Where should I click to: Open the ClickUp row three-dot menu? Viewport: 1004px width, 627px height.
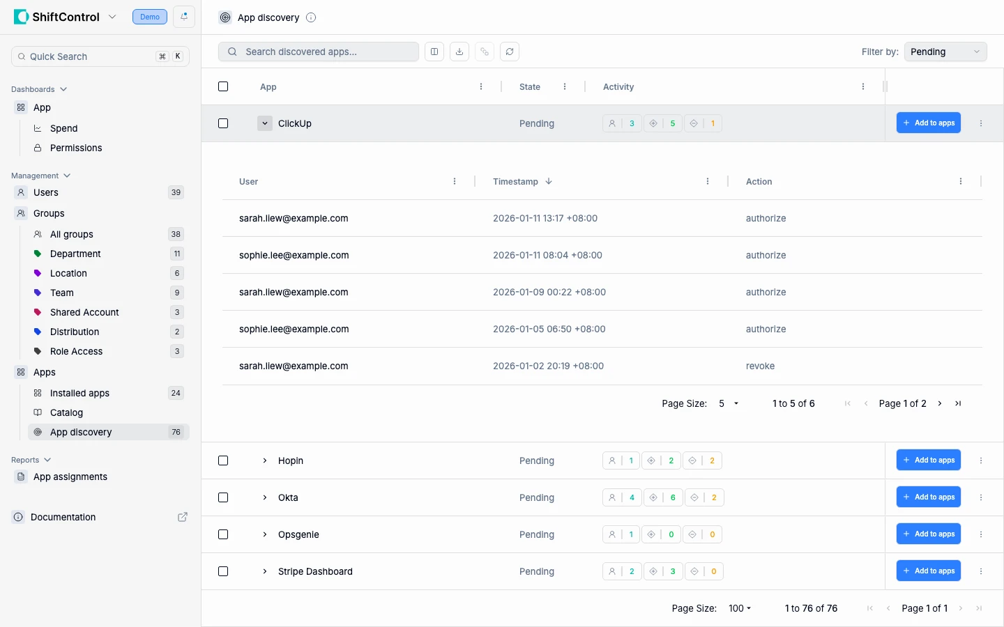coord(981,123)
